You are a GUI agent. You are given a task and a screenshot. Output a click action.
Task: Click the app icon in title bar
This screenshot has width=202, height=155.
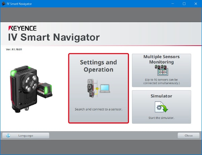pyautogui.click(x=3, y=4)
